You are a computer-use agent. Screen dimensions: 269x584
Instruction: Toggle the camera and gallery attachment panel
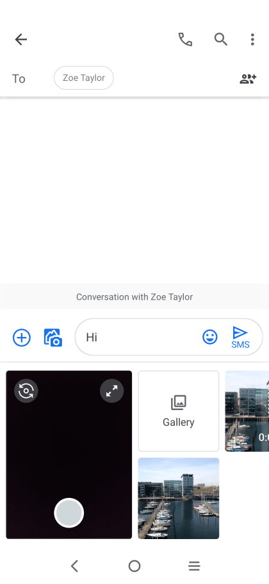(x=53, y=338)
